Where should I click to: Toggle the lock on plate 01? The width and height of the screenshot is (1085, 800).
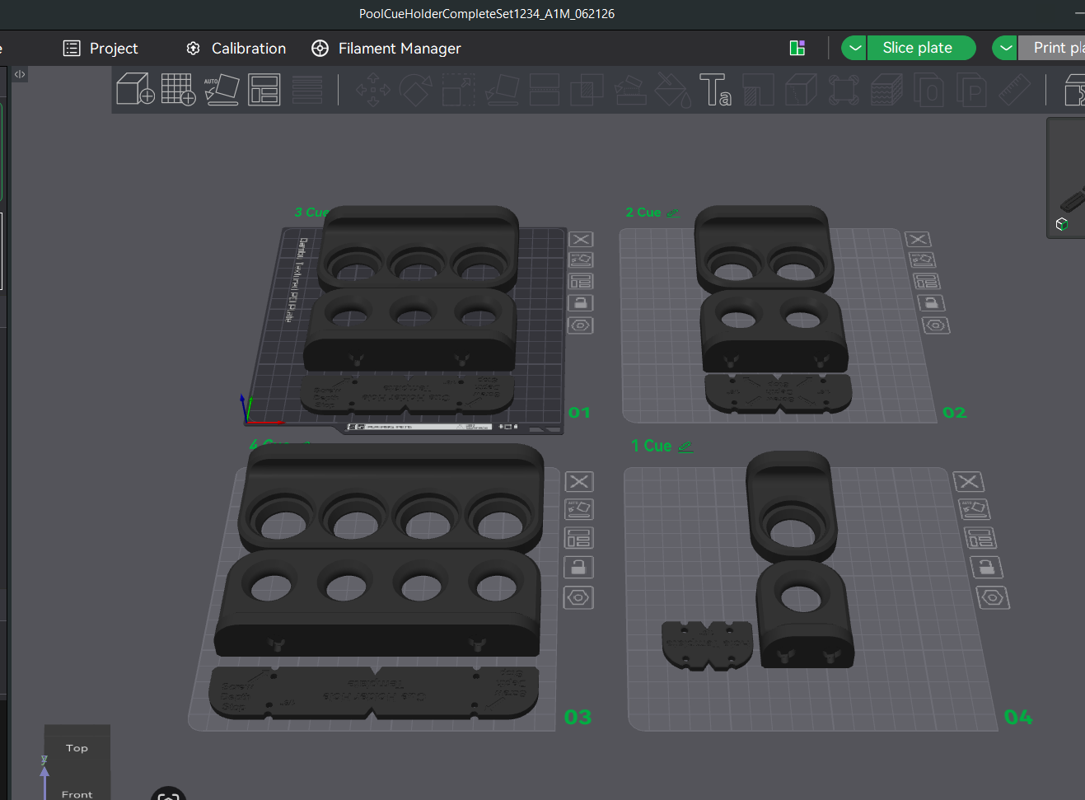coord(581,303)
